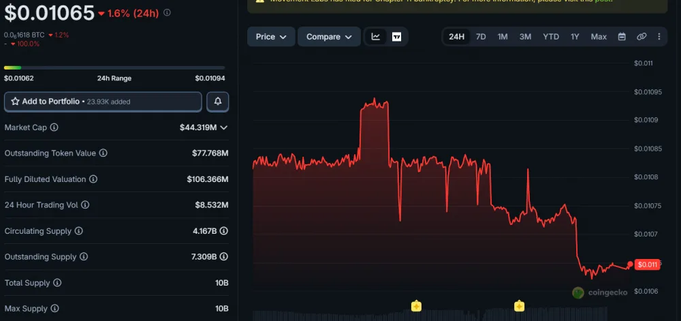
Task: Click the $0.01065 current price text
Action: click(x=49, y=13)
